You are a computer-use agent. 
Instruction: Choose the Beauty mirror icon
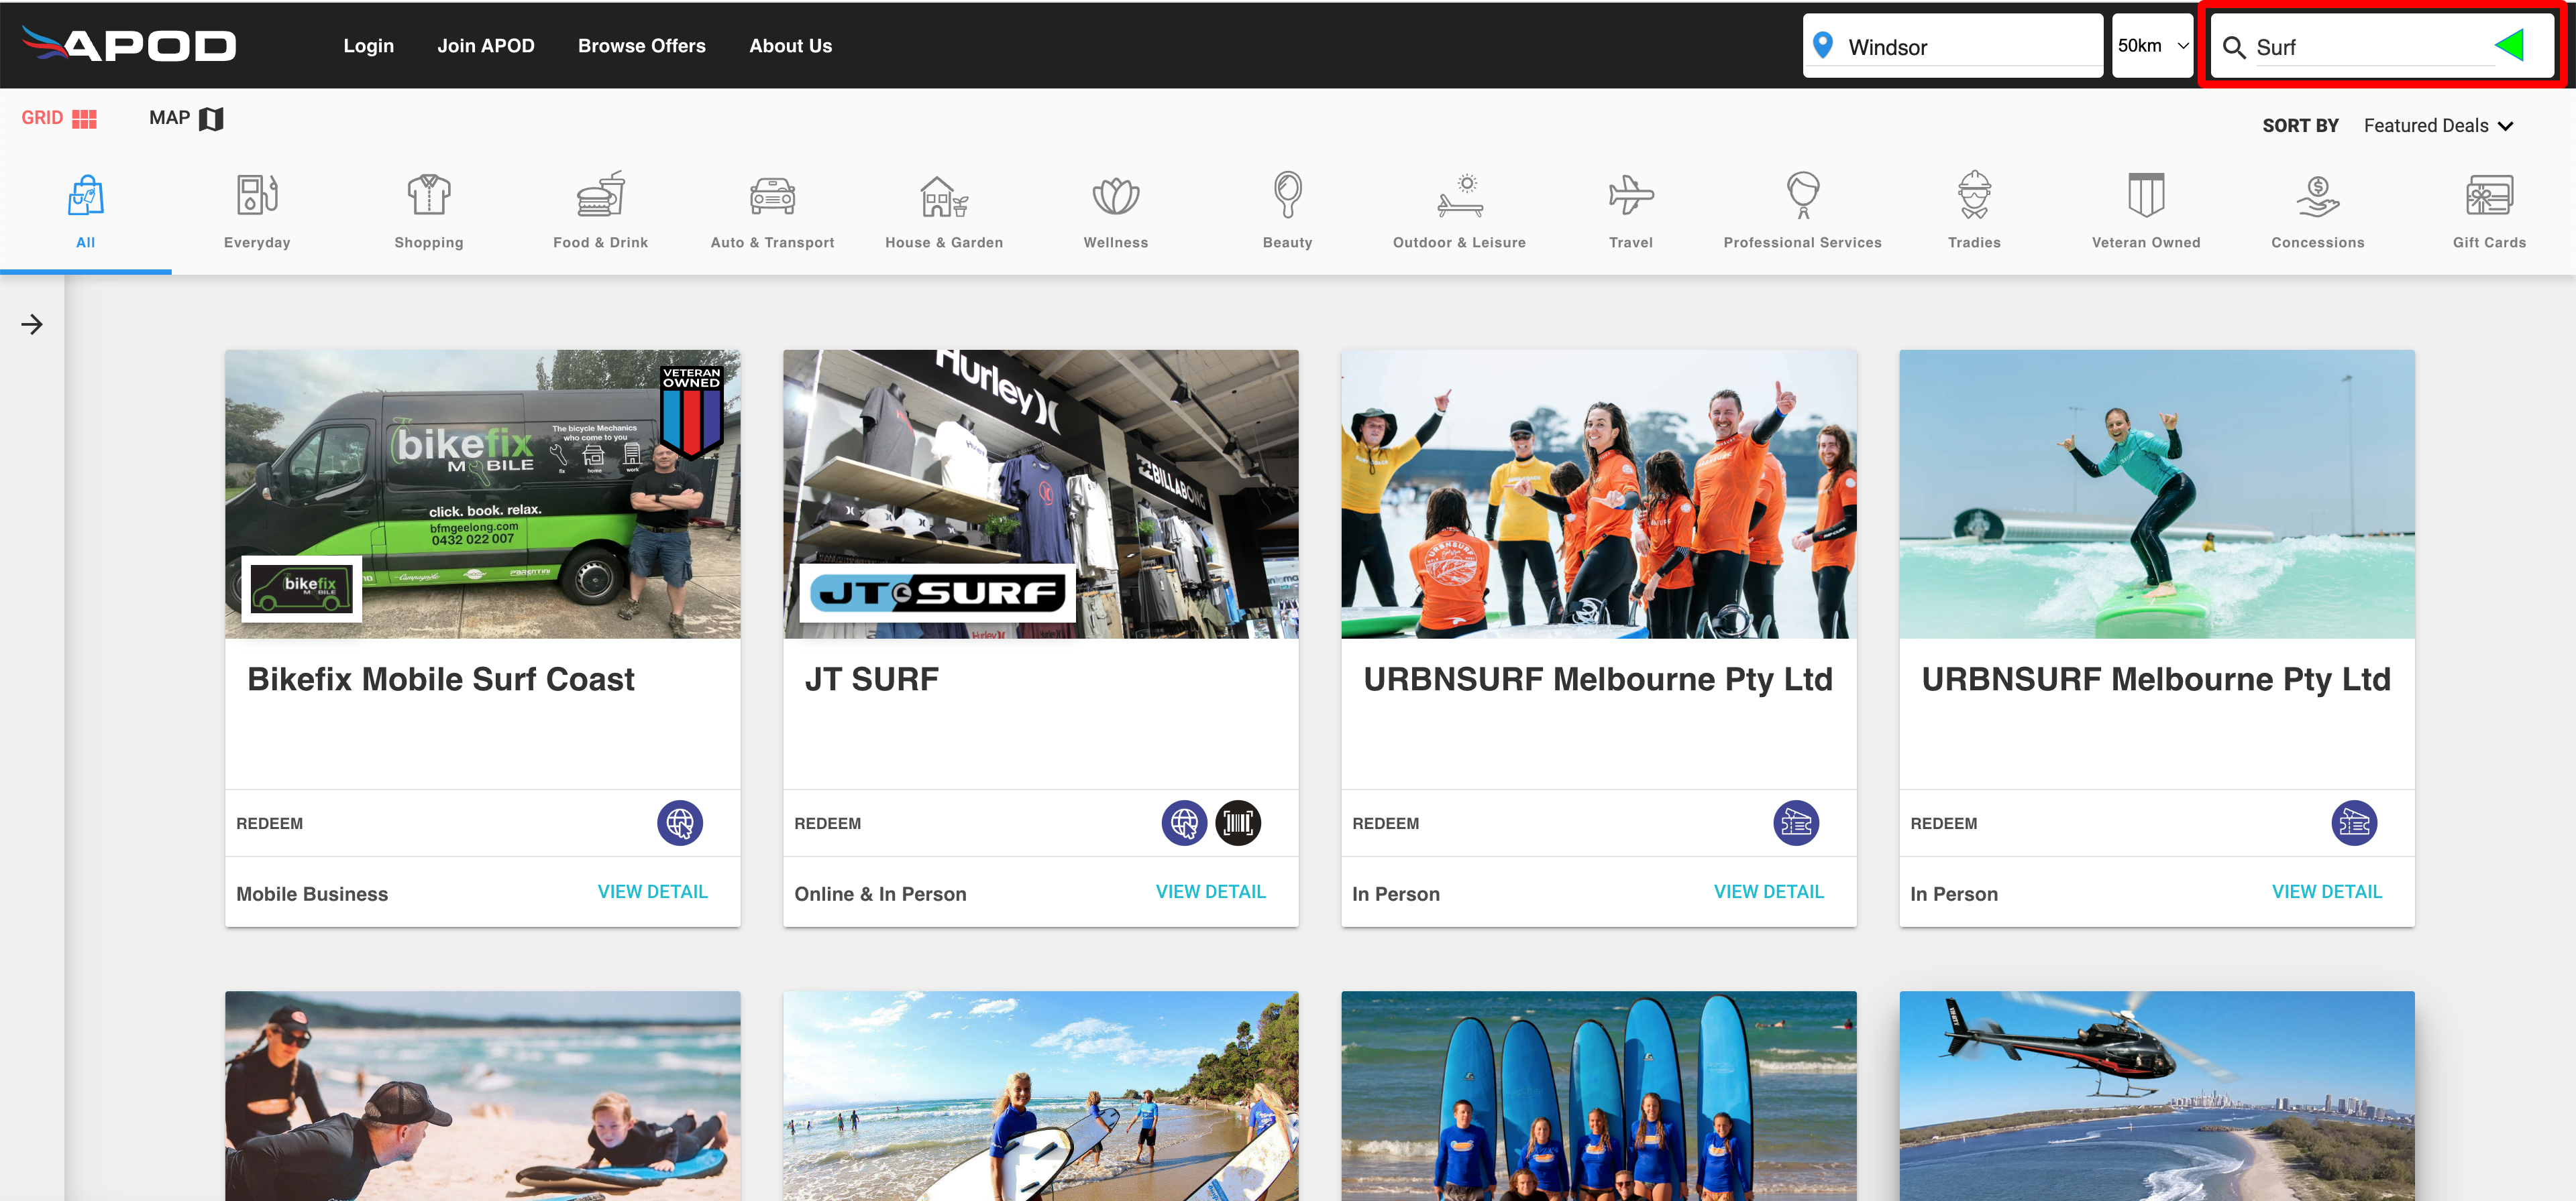point(1287,195)
